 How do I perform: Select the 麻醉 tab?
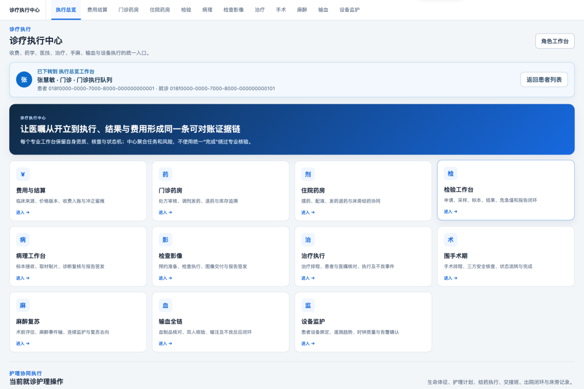click(302, 10)
